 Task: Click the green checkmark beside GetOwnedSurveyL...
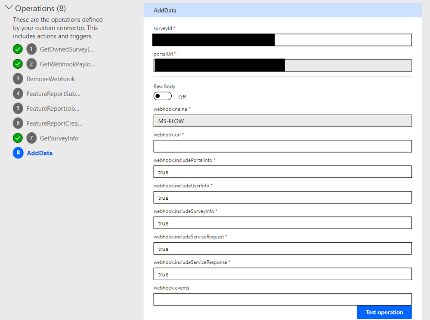pyautogui.click(x=18, y=49)
